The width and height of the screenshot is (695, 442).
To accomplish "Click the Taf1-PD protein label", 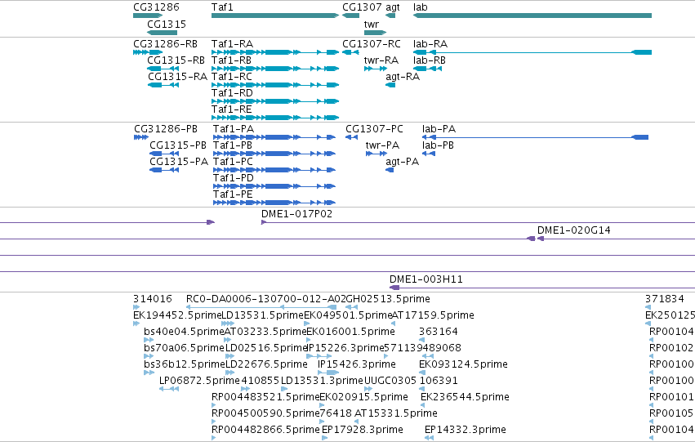I will (x=233, y=178).
